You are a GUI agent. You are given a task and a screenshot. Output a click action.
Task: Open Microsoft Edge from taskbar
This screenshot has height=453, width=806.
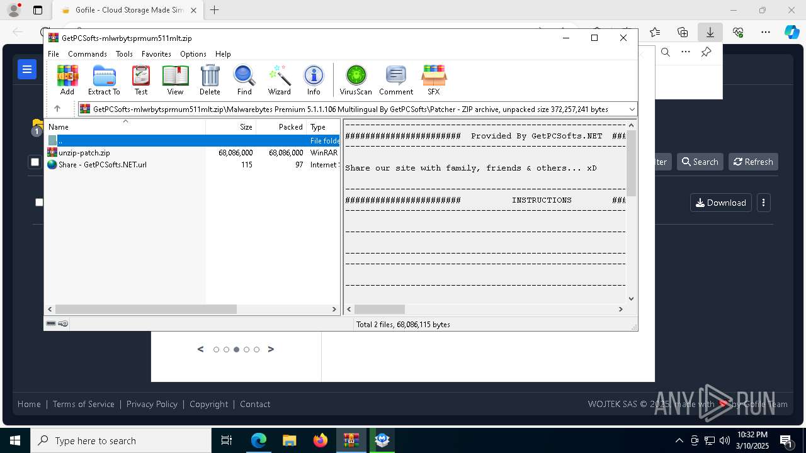coord(259,440)
